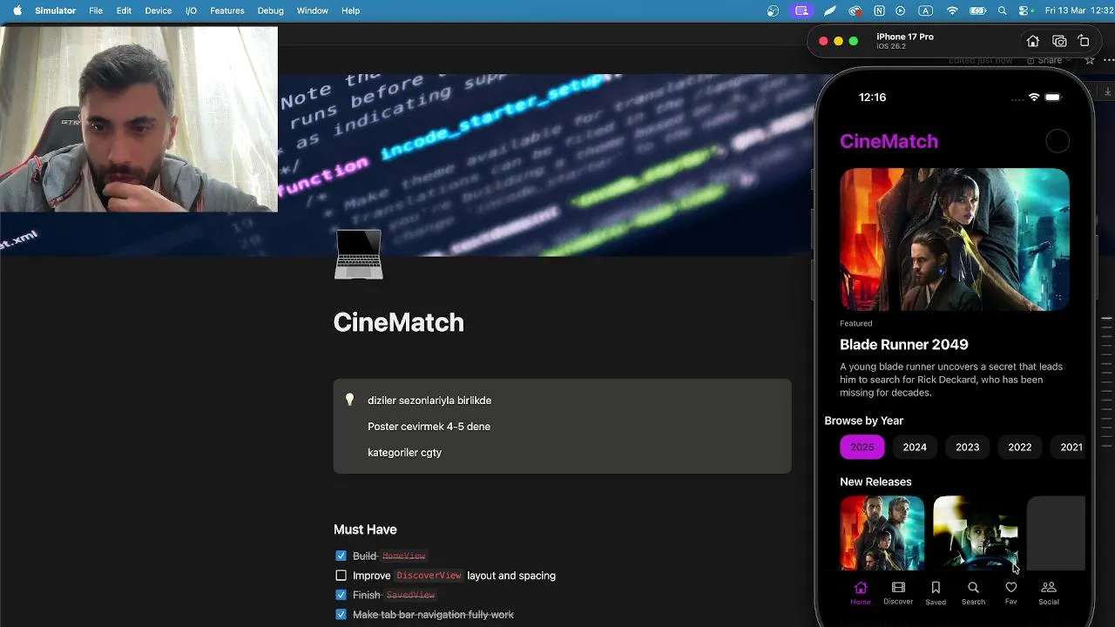Click the CineMatch app logo text
1115x627 pixels.
click(x=889, y=141)
